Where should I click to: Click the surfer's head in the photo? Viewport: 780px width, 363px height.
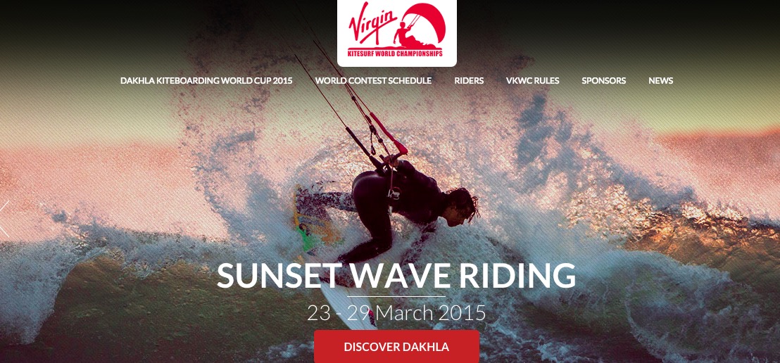click(x=461, y=206)
